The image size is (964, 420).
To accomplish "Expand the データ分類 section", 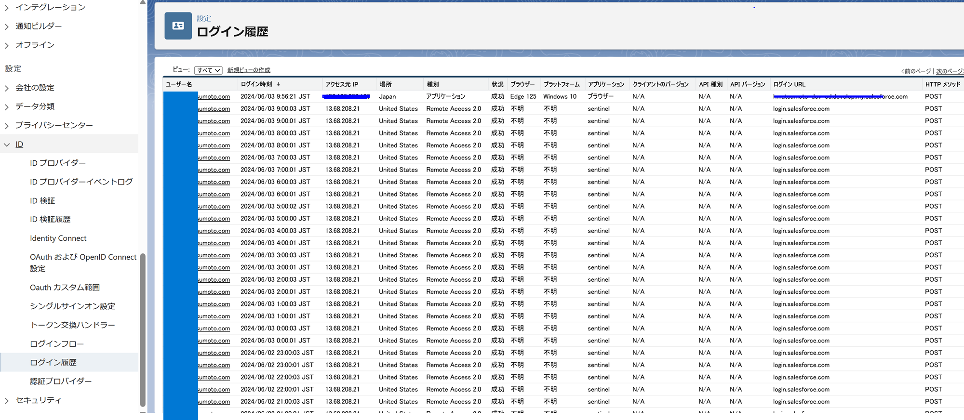I will pos(7,107).
